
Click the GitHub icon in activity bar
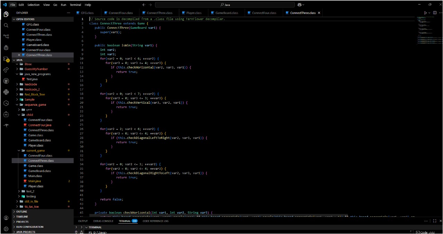pyautogui.click(x=6, y=81)
